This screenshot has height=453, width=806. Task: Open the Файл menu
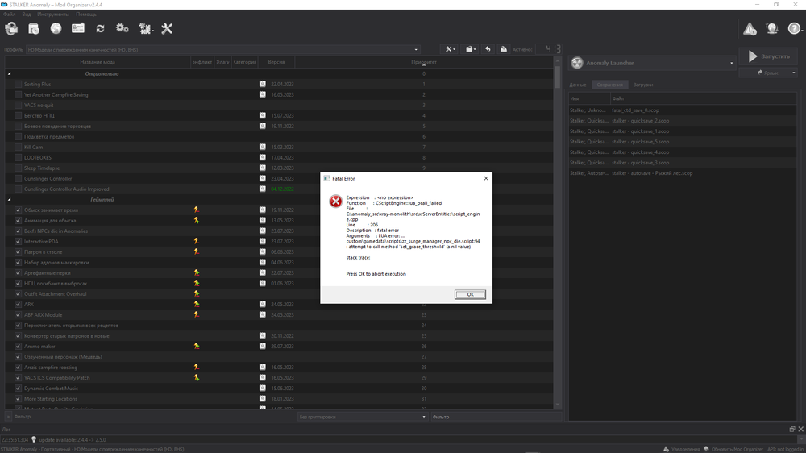tap(9, 15)
